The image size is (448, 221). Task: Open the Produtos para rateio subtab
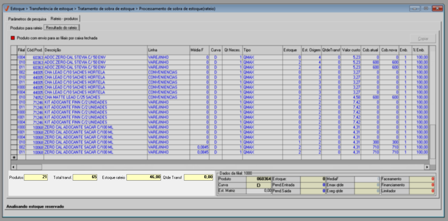tap(26, 28)
